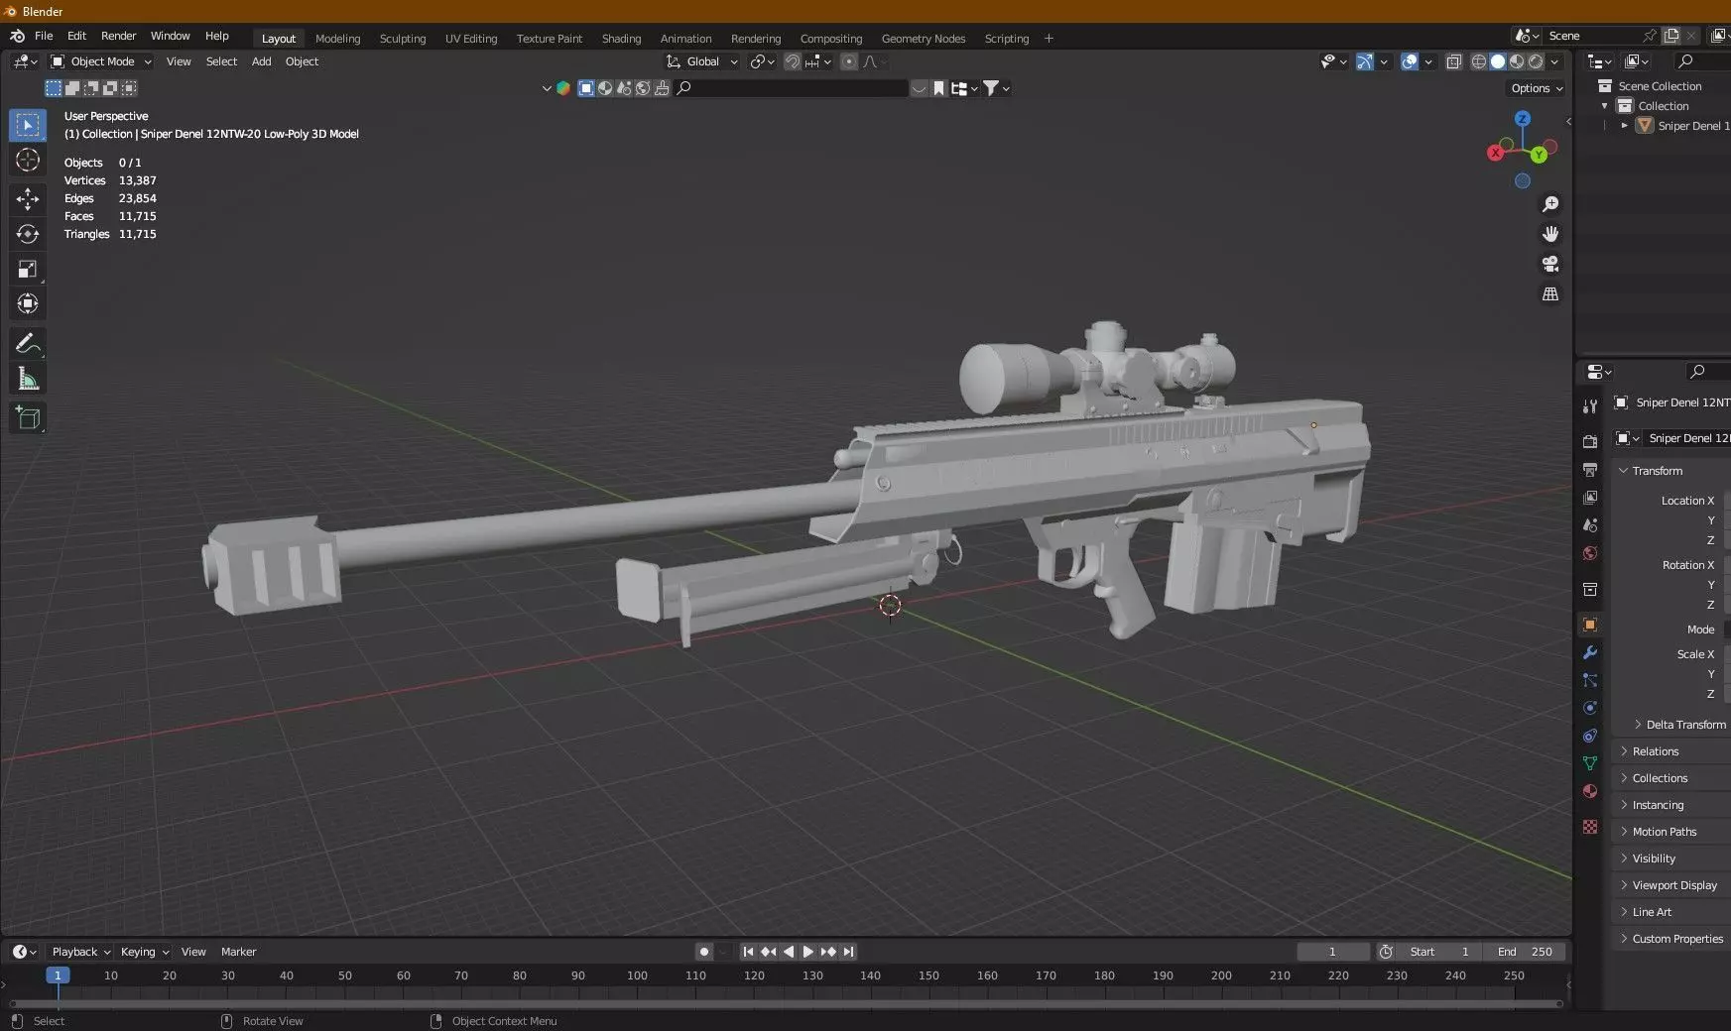1731x1031 pixels.
Task: Open the Render menu
Action: click(118, 36)
